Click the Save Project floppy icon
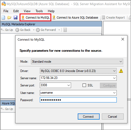 point(16,17)
